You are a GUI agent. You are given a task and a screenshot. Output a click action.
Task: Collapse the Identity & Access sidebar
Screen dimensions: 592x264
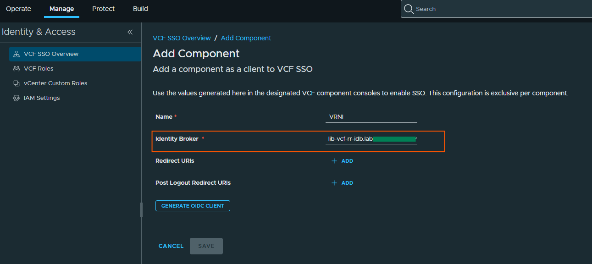coord(130,32)
